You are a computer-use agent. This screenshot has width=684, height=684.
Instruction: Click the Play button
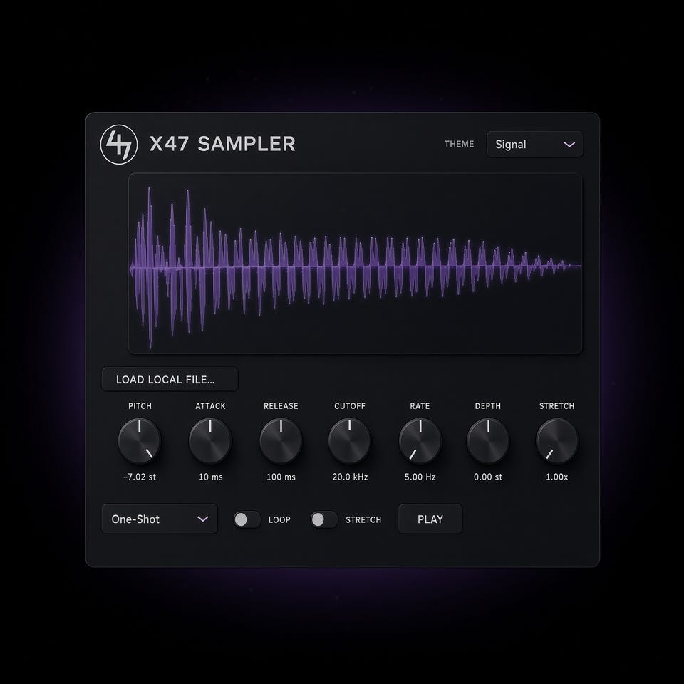pos(430,519)
